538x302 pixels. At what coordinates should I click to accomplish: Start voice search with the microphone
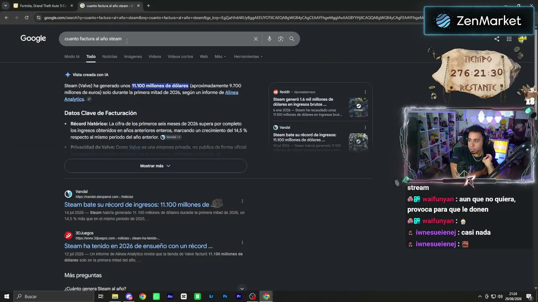coord(269,39)
